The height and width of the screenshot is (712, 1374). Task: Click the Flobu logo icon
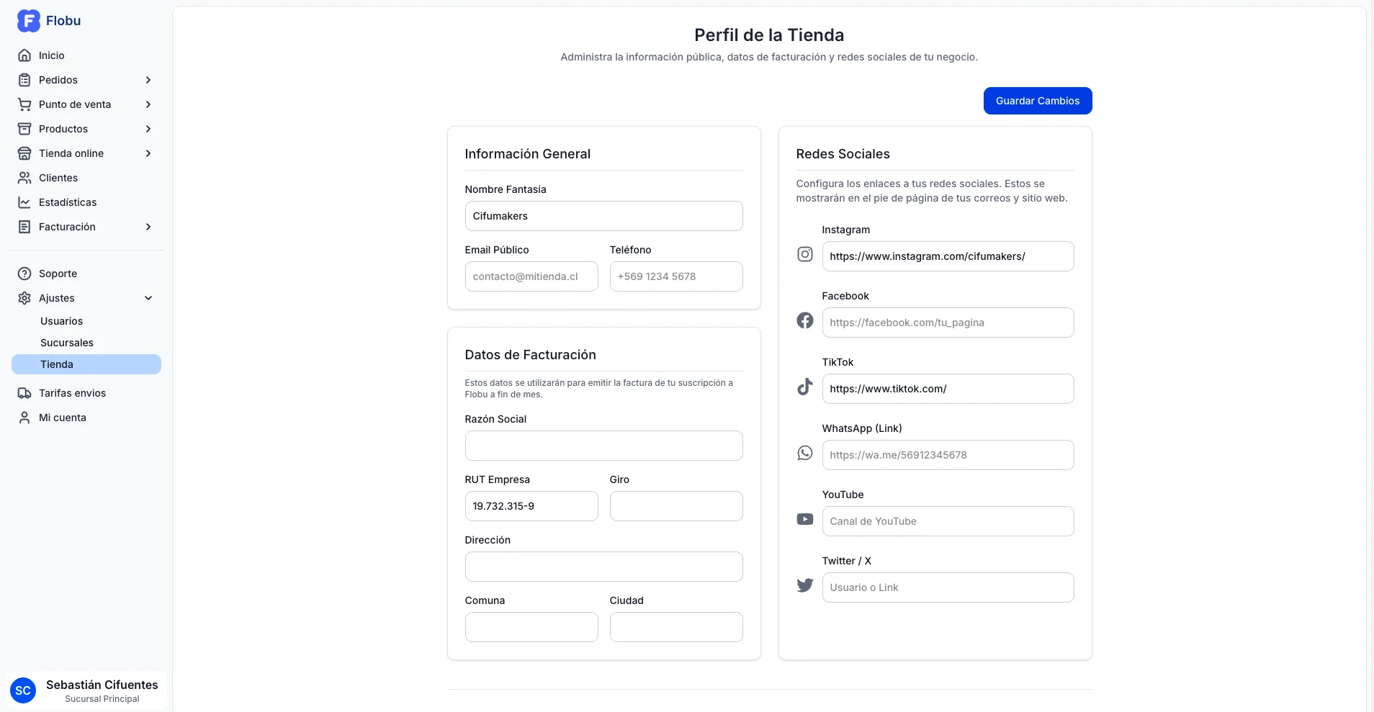click(28, 21)
